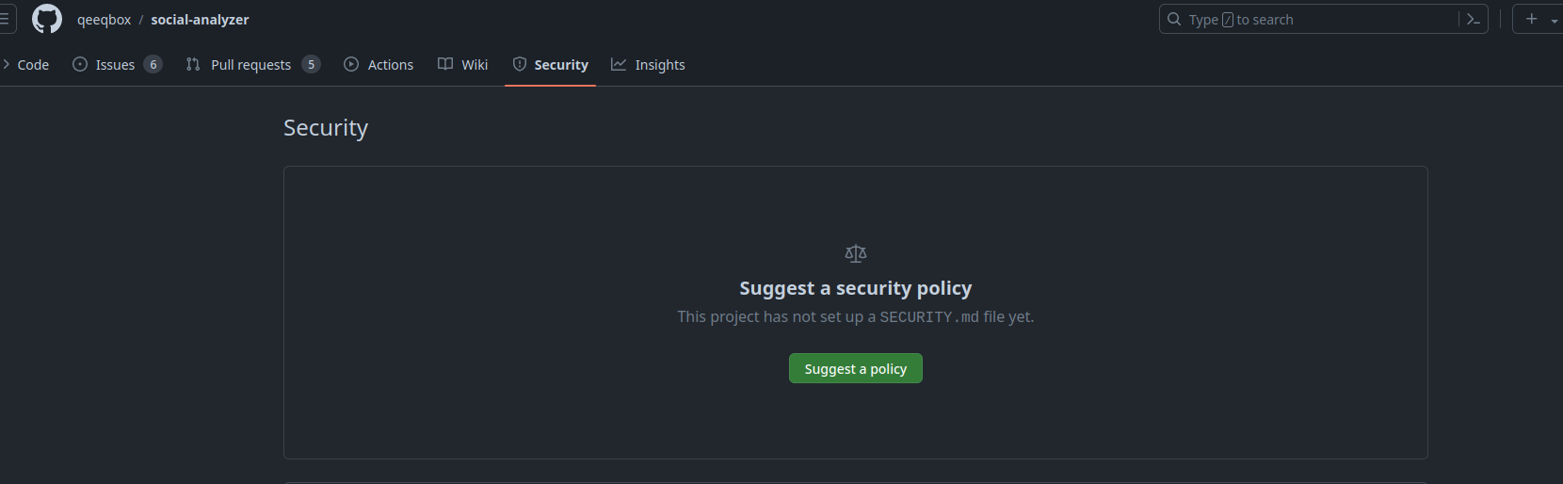
Task: Go to the social-analyzer repository link
Action: pyautogui.click(x=200, y=20)
